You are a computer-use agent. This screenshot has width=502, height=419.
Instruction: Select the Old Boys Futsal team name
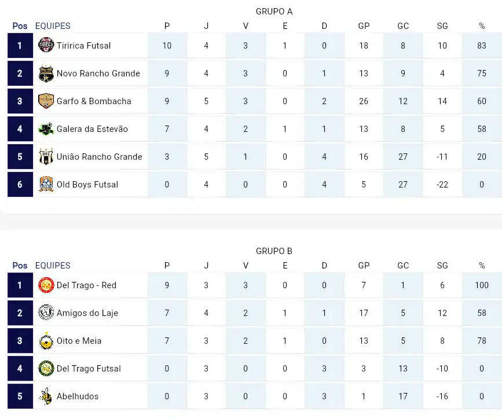(87, 185)
